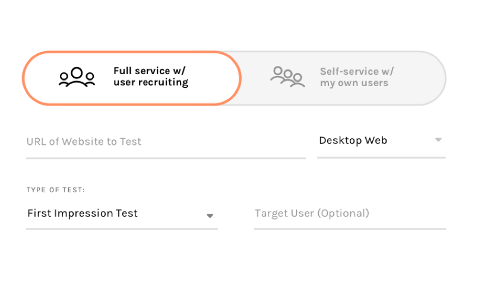Click the 'Full service w/ user recruiting' text

[151, 77]
